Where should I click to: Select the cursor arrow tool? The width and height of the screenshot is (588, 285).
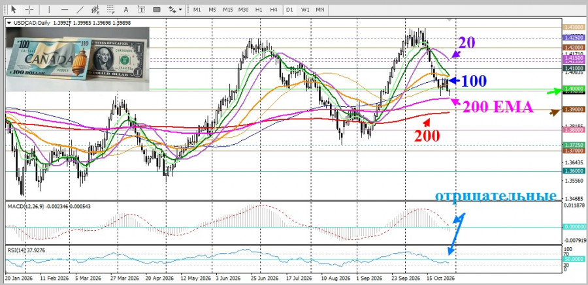pos(14,9)
